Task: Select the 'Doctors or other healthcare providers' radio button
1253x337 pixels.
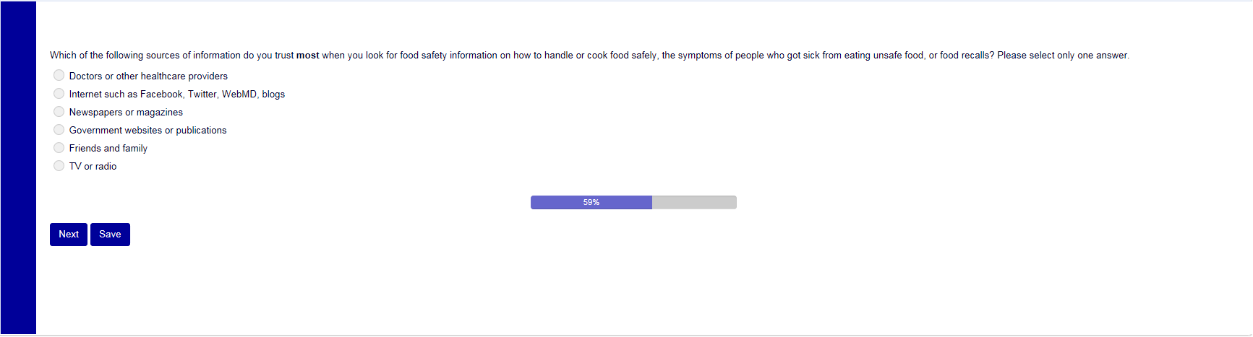Action: pos(59,75)
